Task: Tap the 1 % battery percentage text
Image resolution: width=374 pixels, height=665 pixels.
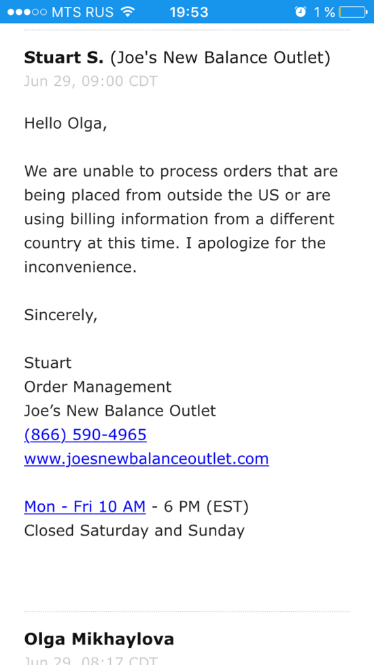Action: (324, 12)
